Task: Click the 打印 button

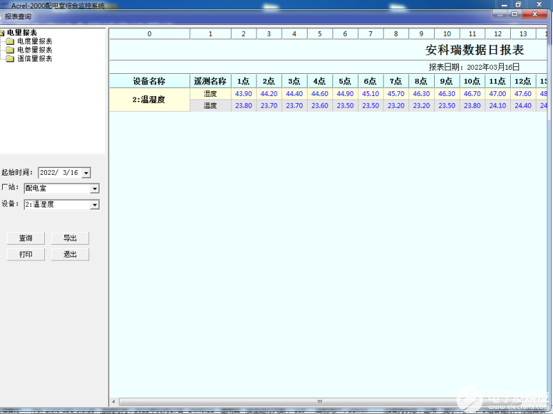Action: (26, 254)
